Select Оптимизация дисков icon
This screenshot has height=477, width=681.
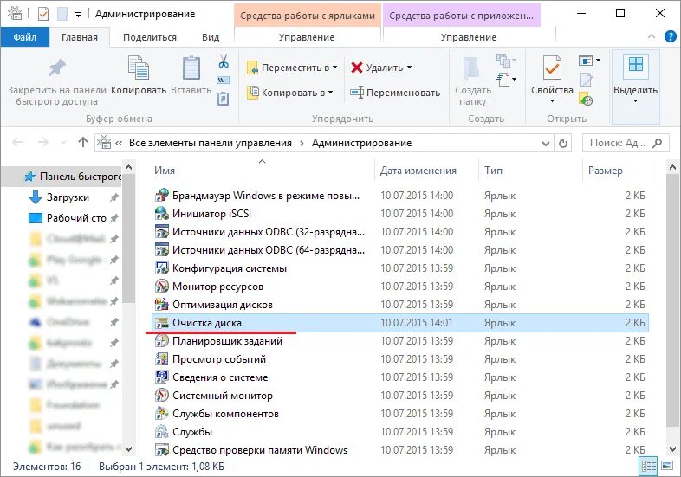(x=161, y=305)
